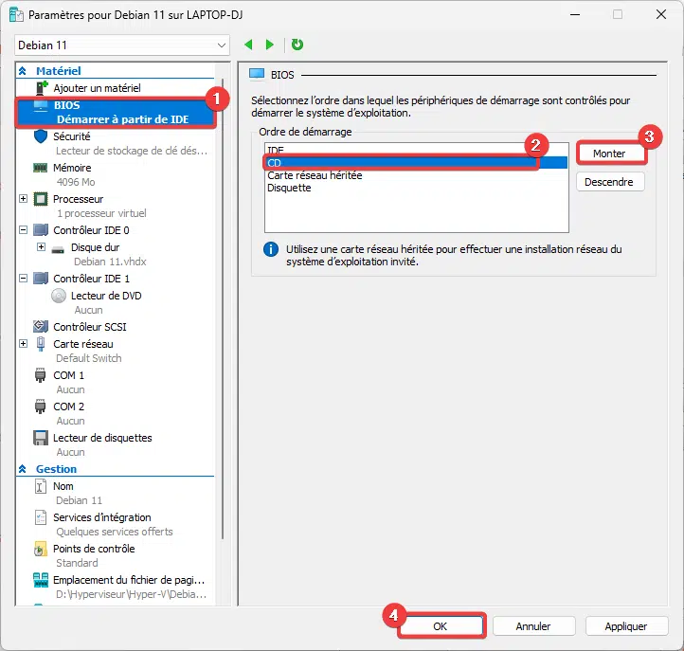Select the BIOS monitor icon in the tree
Viewport: 684px width, 651px height.
tap(41, 105)
